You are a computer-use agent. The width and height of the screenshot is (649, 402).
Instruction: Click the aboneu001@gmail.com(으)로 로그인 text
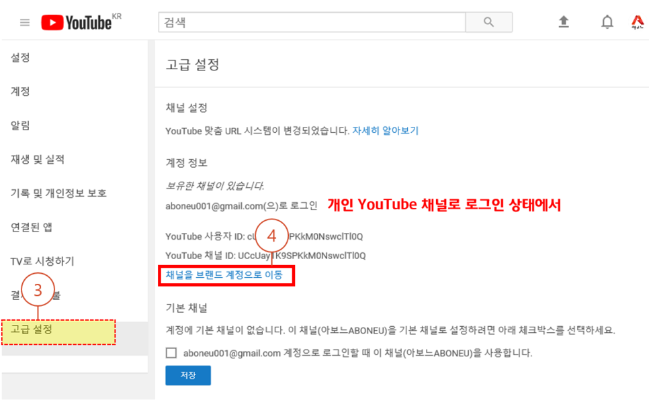pos(241,206)
